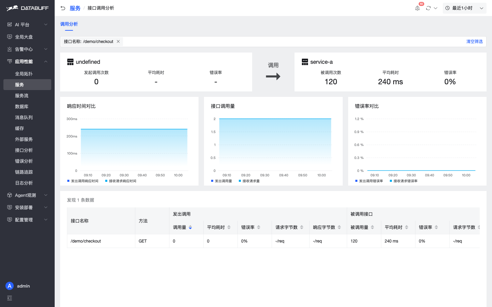Screen dimensions: 492x307
Task: Open 全局拓扑 menu item
Action: pyautogui.click(x=27, y=74)
